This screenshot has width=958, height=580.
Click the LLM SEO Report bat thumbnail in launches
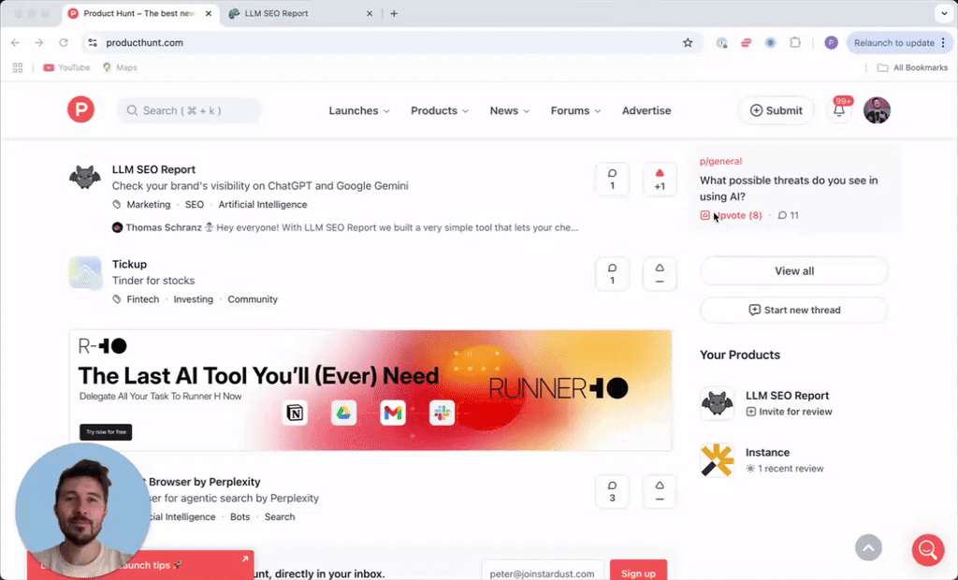pyautogui.click(x=85, y=178)
